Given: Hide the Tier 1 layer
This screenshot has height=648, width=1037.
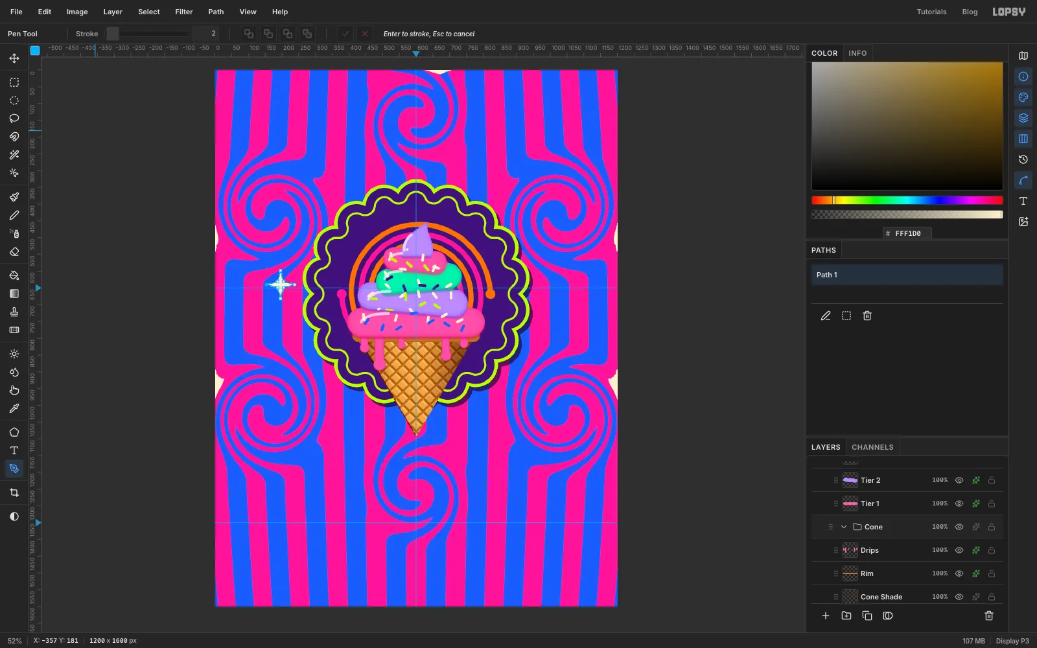Looking at the screenshot, I should (x=959, y=503).
